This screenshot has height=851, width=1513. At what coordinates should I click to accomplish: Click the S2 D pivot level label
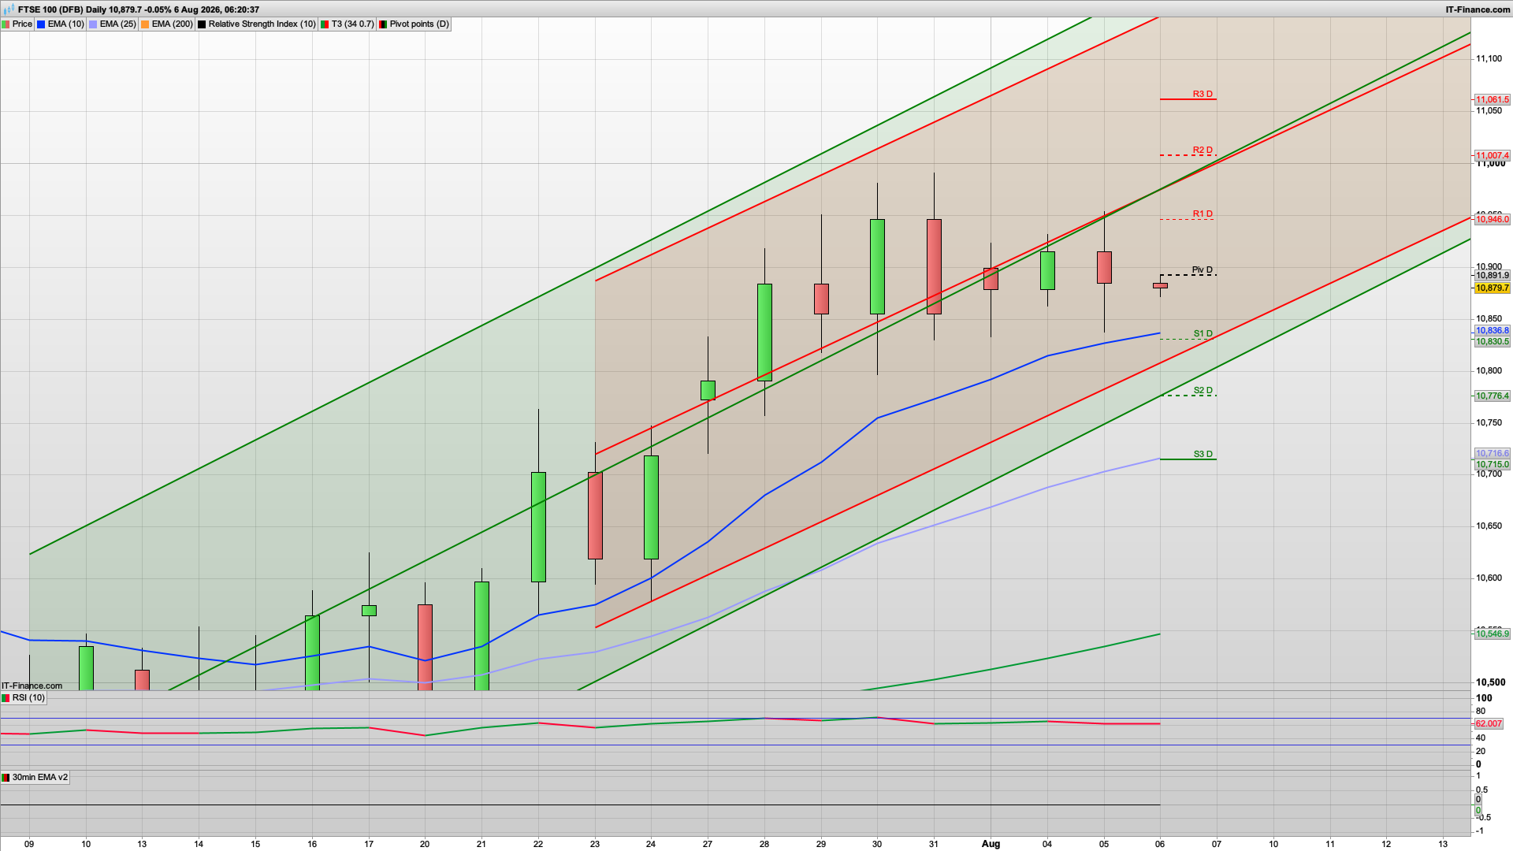point(1203,390)
